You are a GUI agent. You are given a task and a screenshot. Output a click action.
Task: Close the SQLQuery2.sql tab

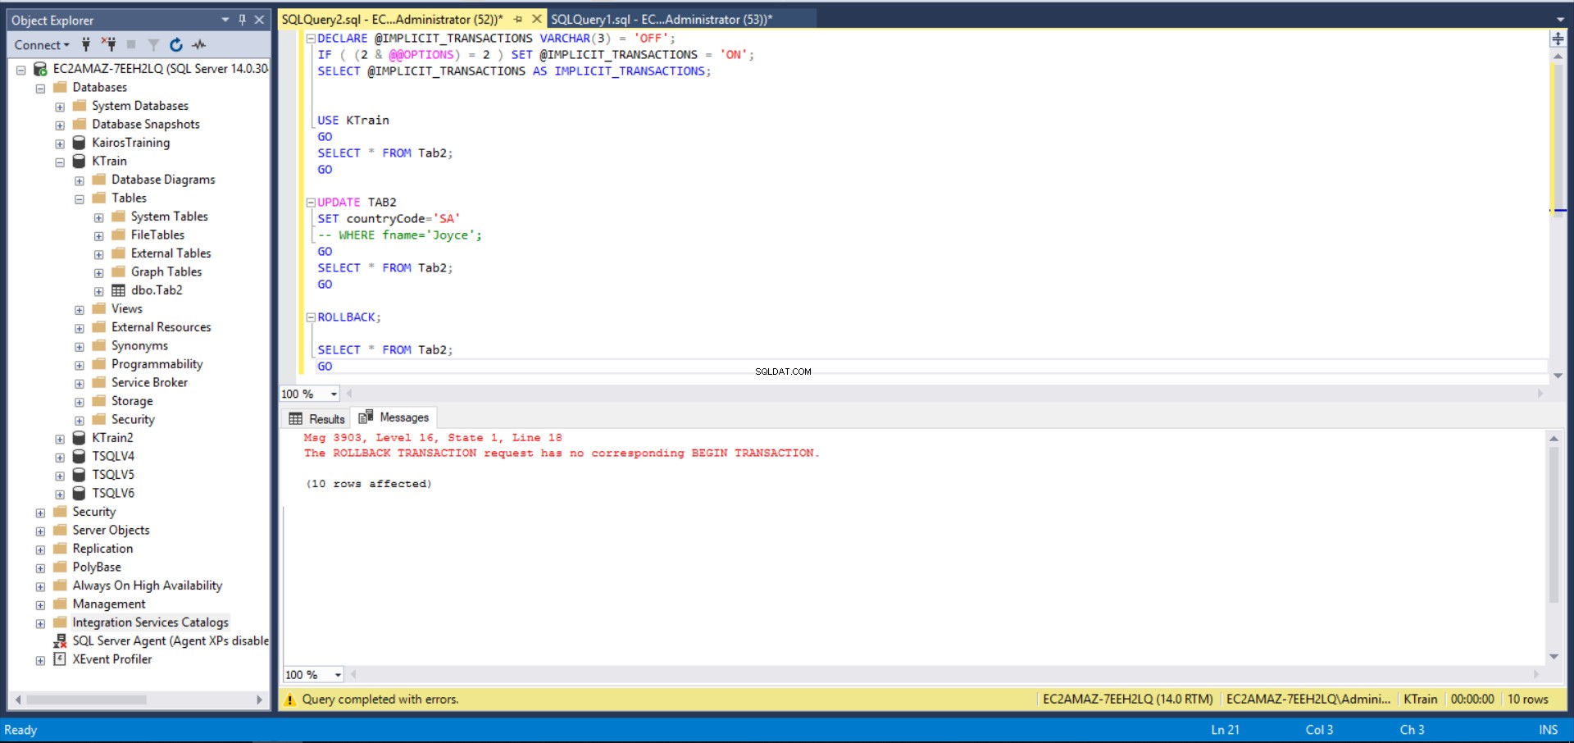click(537, 19)
